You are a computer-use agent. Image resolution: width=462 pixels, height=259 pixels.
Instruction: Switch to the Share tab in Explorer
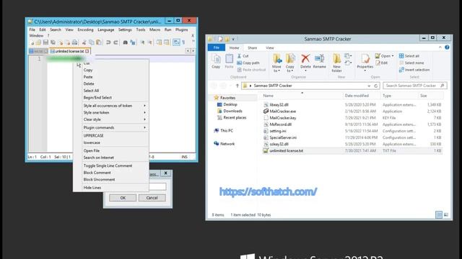point(252,47)
